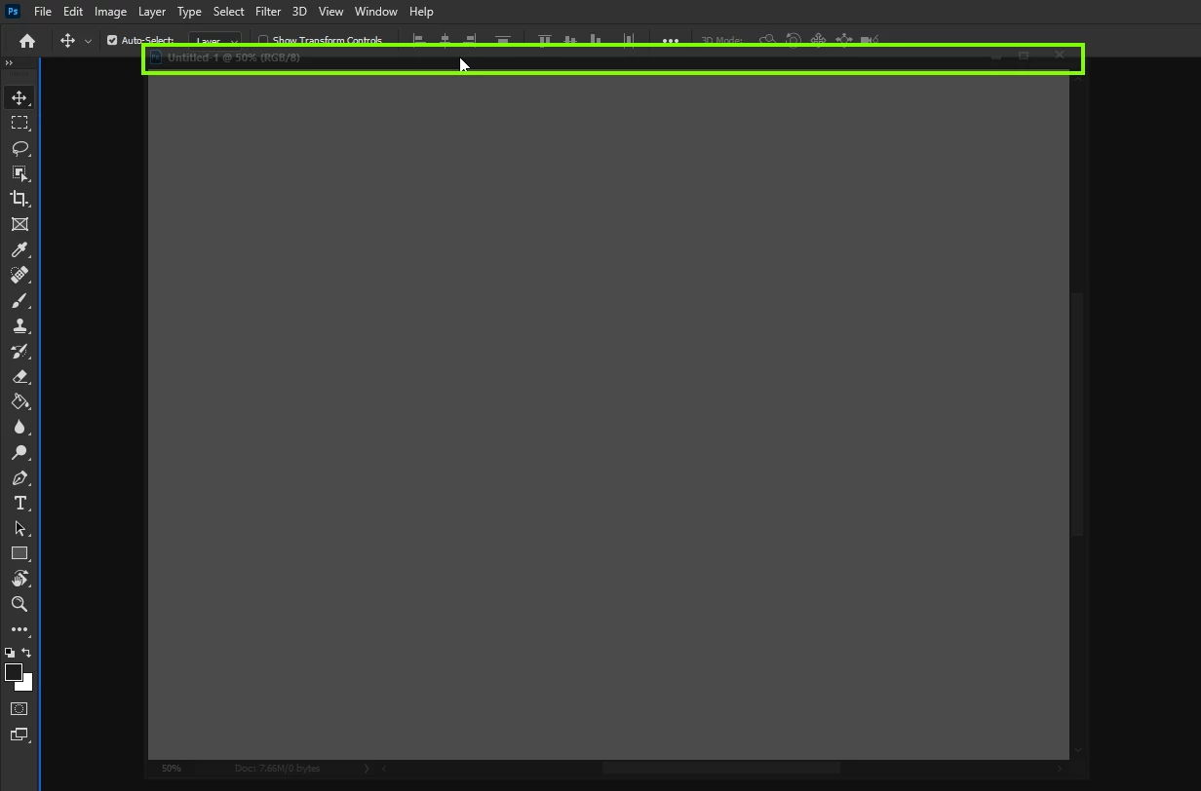The image size is (1201, 791).
Task: Open the Edit Toolbar three-dots button
Action: coord(19,629)
